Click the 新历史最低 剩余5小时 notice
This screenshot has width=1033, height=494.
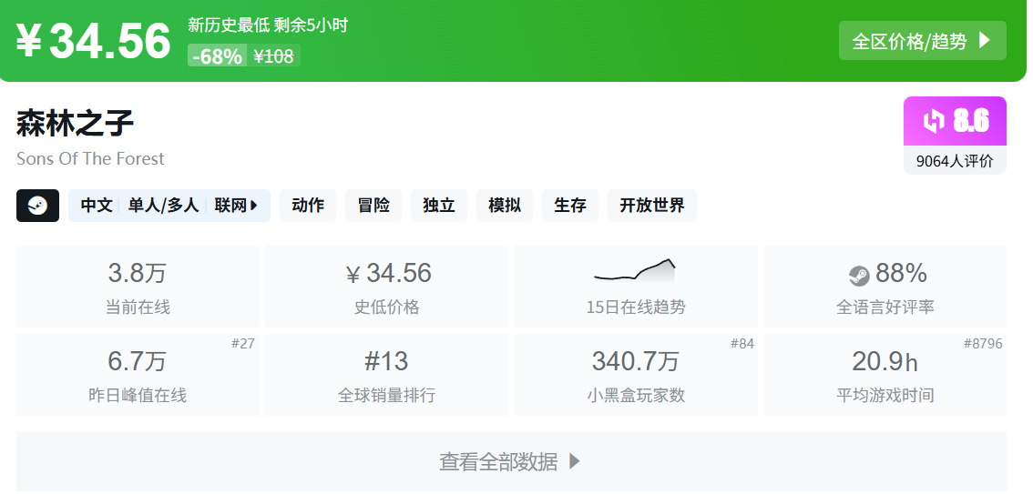[x=268, y=25]
